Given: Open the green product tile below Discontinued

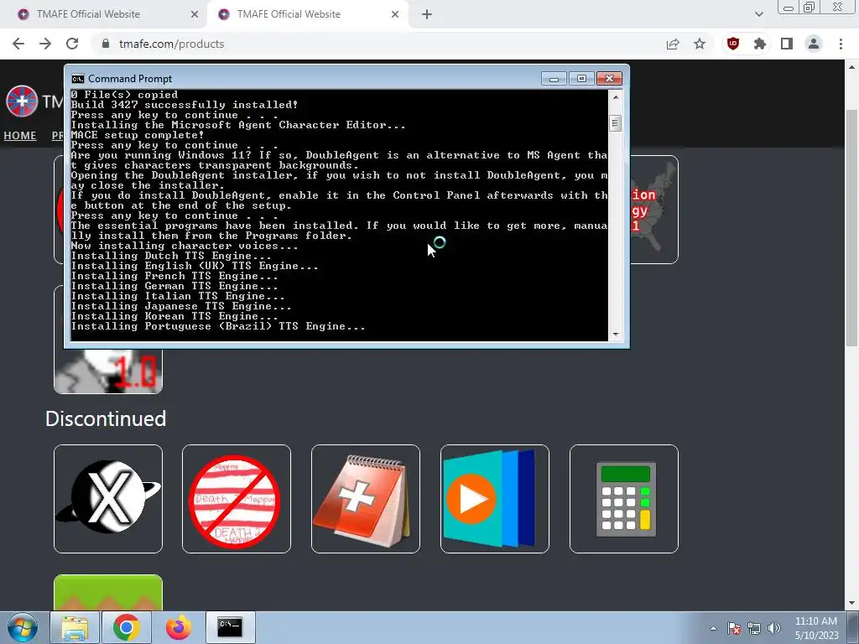Looking at the screenshot, I should pyautogui.click(x=108, y=592).
